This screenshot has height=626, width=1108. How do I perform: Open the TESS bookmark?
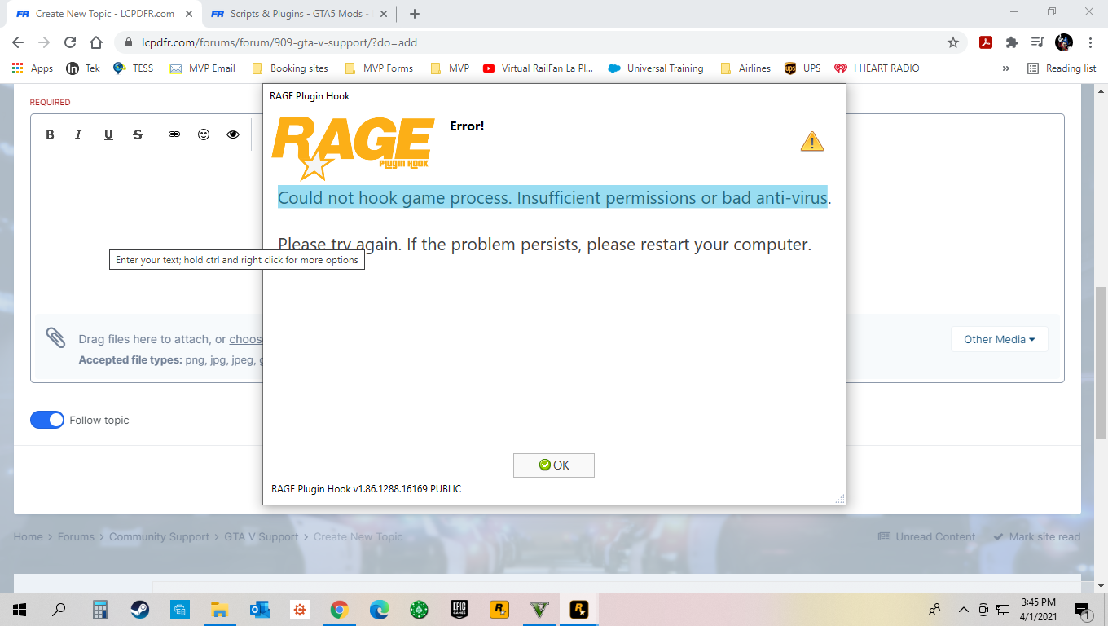click(133, 68)
